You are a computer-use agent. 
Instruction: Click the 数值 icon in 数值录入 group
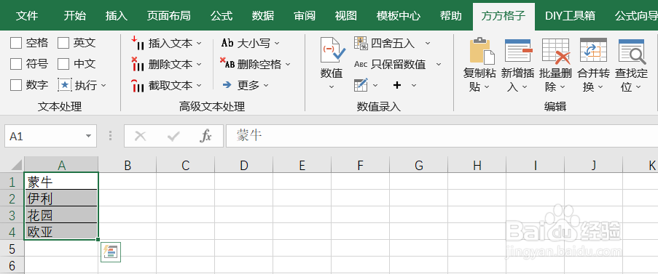click(x=333, y=50)
